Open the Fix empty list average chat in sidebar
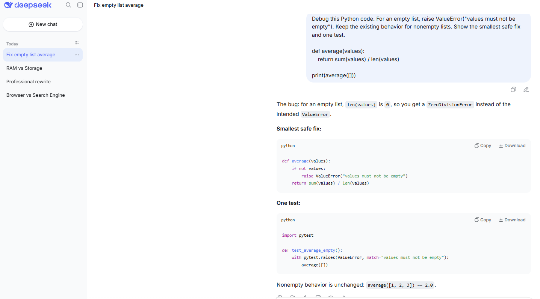Viewport: 540px width, 299px height. pos(43,55)
